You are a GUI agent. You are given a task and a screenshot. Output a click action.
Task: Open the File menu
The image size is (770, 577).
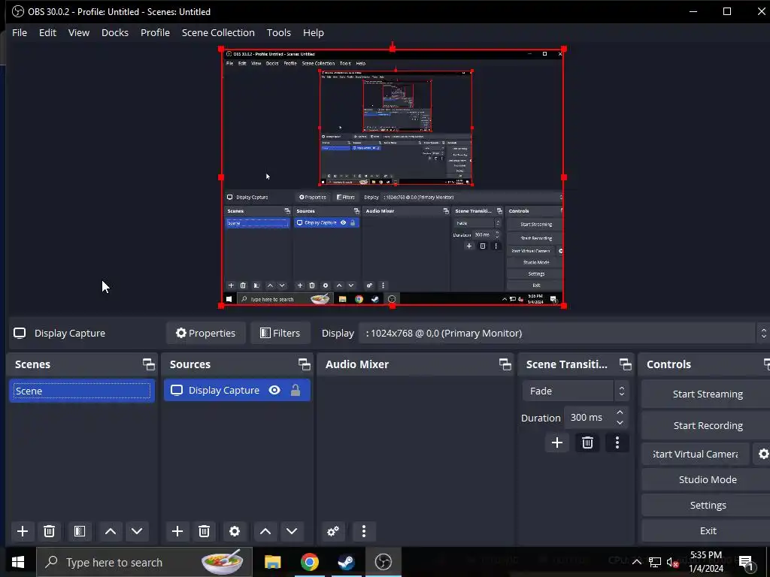20,32
